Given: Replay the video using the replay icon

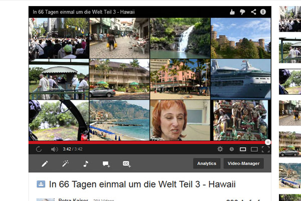Looking at the screenshot, I should [39, 149].
